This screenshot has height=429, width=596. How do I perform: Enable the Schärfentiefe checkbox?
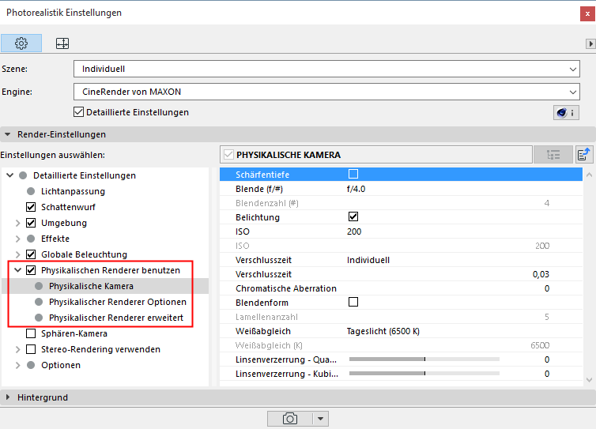353,174
